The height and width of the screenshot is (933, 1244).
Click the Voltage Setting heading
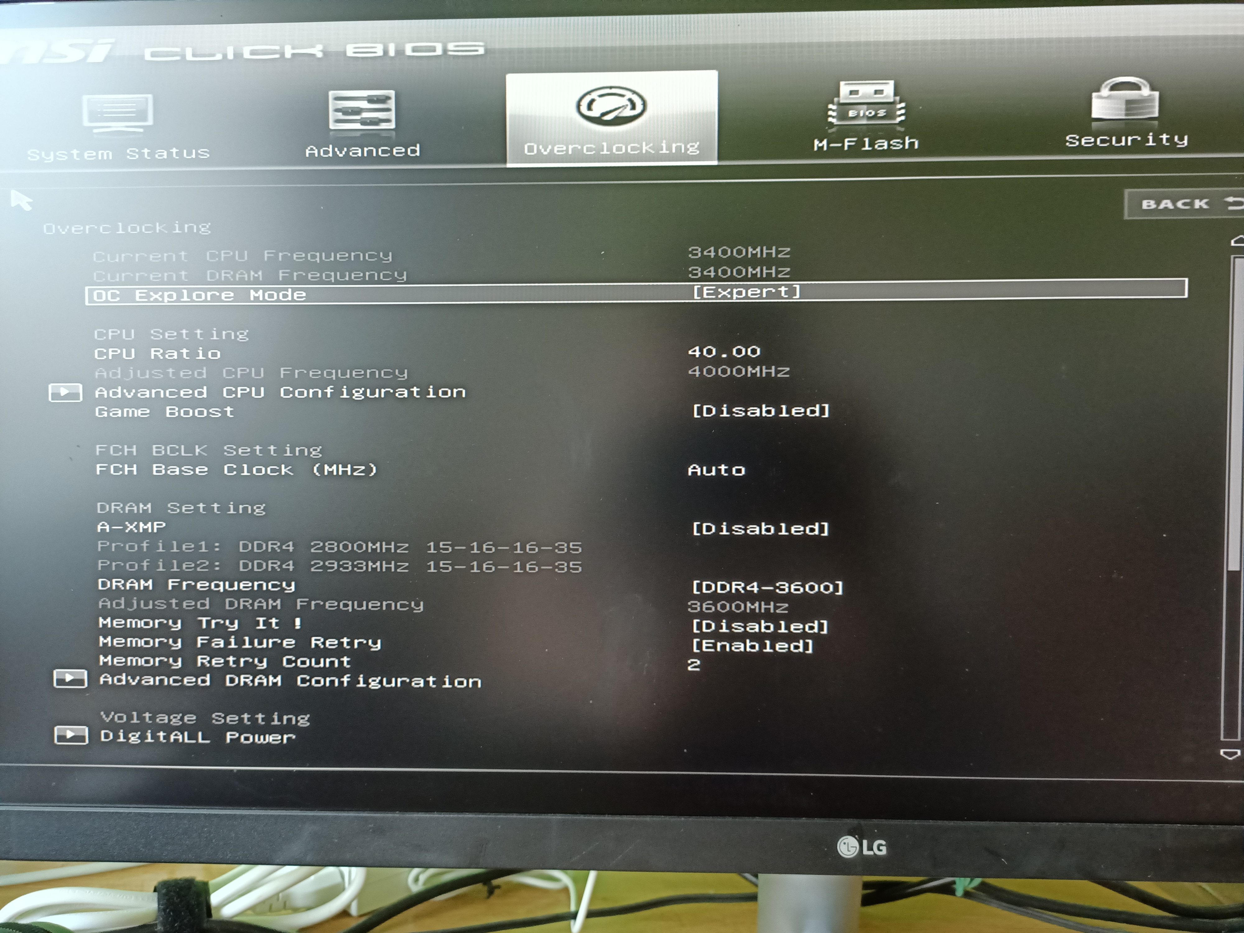pyautogui.click(x=205, y=717)
